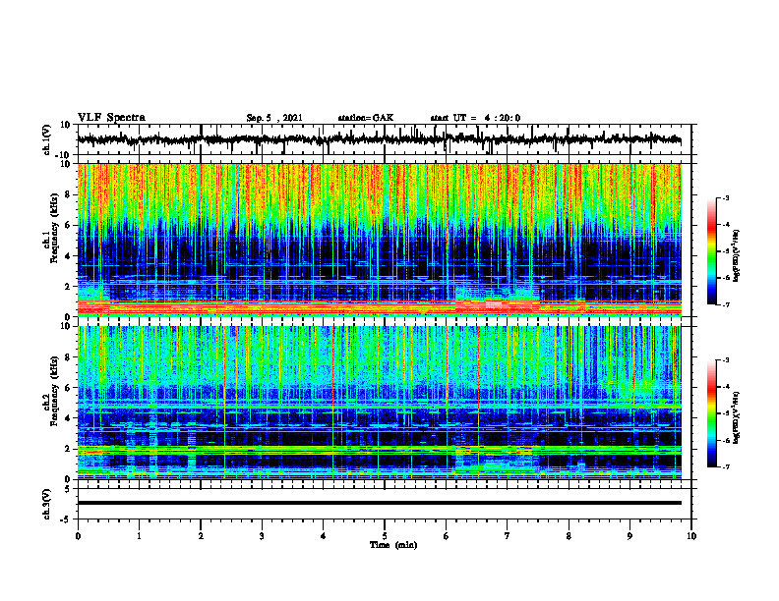Click the '-3' label on ch.1 color bar
This screenshot has width=779, height=601.
(725, 198)
